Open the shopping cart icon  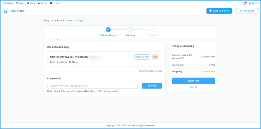(x=245, y=3)
